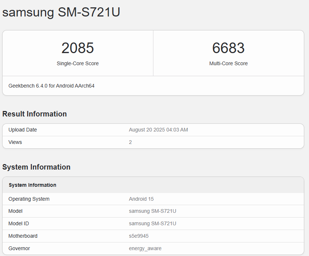Viewport: 309px width, 256px height.
Task: Select the Multi-Core Score label
Action: [x=228, y=63]
